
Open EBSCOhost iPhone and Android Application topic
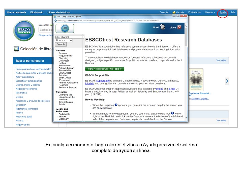click(68, 80)
